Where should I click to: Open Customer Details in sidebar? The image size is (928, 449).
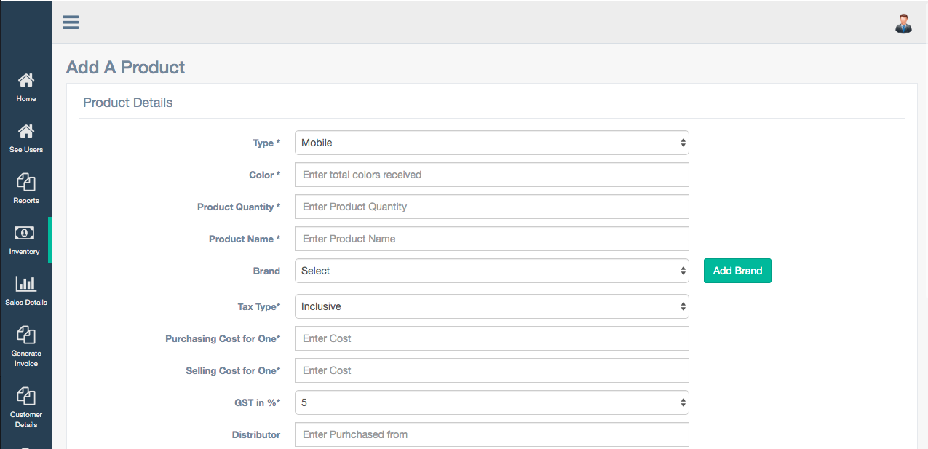click(x=26, y=406)
